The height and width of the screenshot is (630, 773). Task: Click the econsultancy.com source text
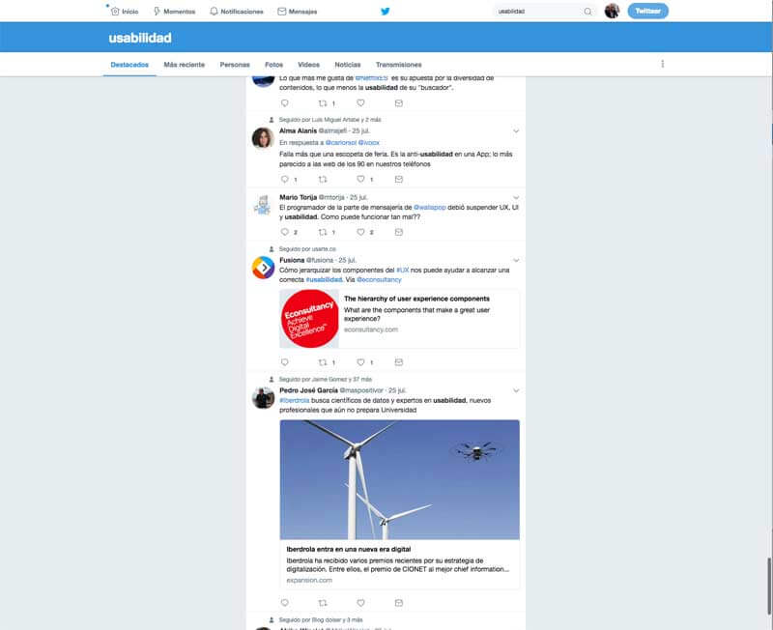371,329
